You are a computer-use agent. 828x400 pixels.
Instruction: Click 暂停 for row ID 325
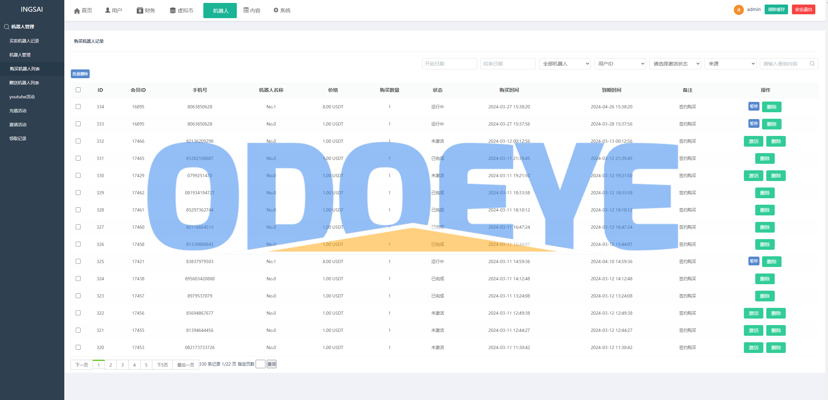point(754,261)
